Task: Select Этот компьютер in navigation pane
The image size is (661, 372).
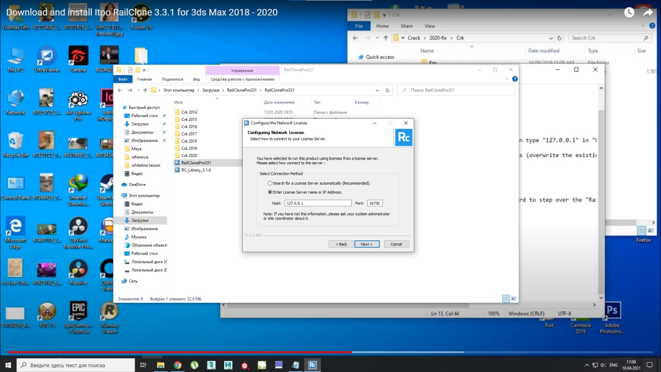Action: click(x=144, y=196)
